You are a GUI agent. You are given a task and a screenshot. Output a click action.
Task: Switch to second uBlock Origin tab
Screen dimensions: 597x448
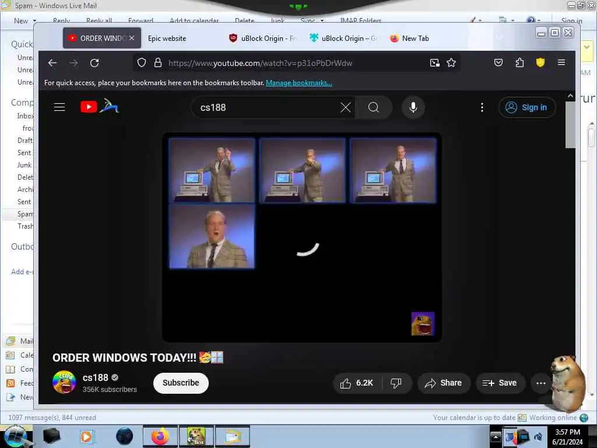point(343,38)
